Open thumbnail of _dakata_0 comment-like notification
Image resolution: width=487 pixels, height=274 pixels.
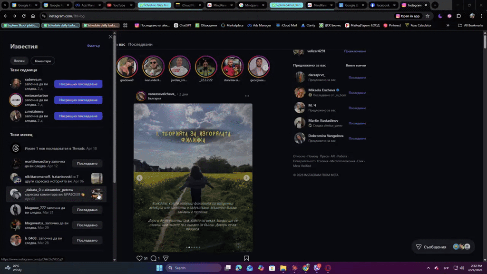tap(97, 194)
